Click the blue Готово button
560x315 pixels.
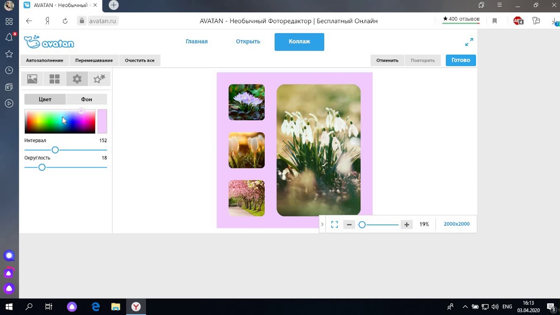tap(461, 60)
